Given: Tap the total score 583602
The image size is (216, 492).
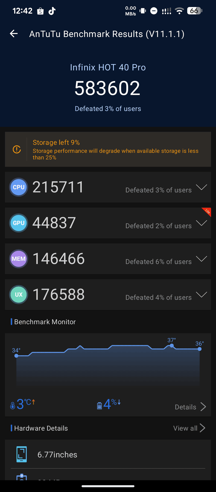Looking at the screenshot, I should coord(107,88).
